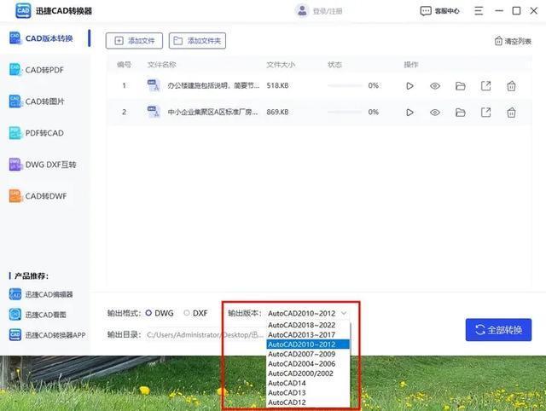Click file size 869.KB
Screen dimensions: 546x411
pos(277,112)
